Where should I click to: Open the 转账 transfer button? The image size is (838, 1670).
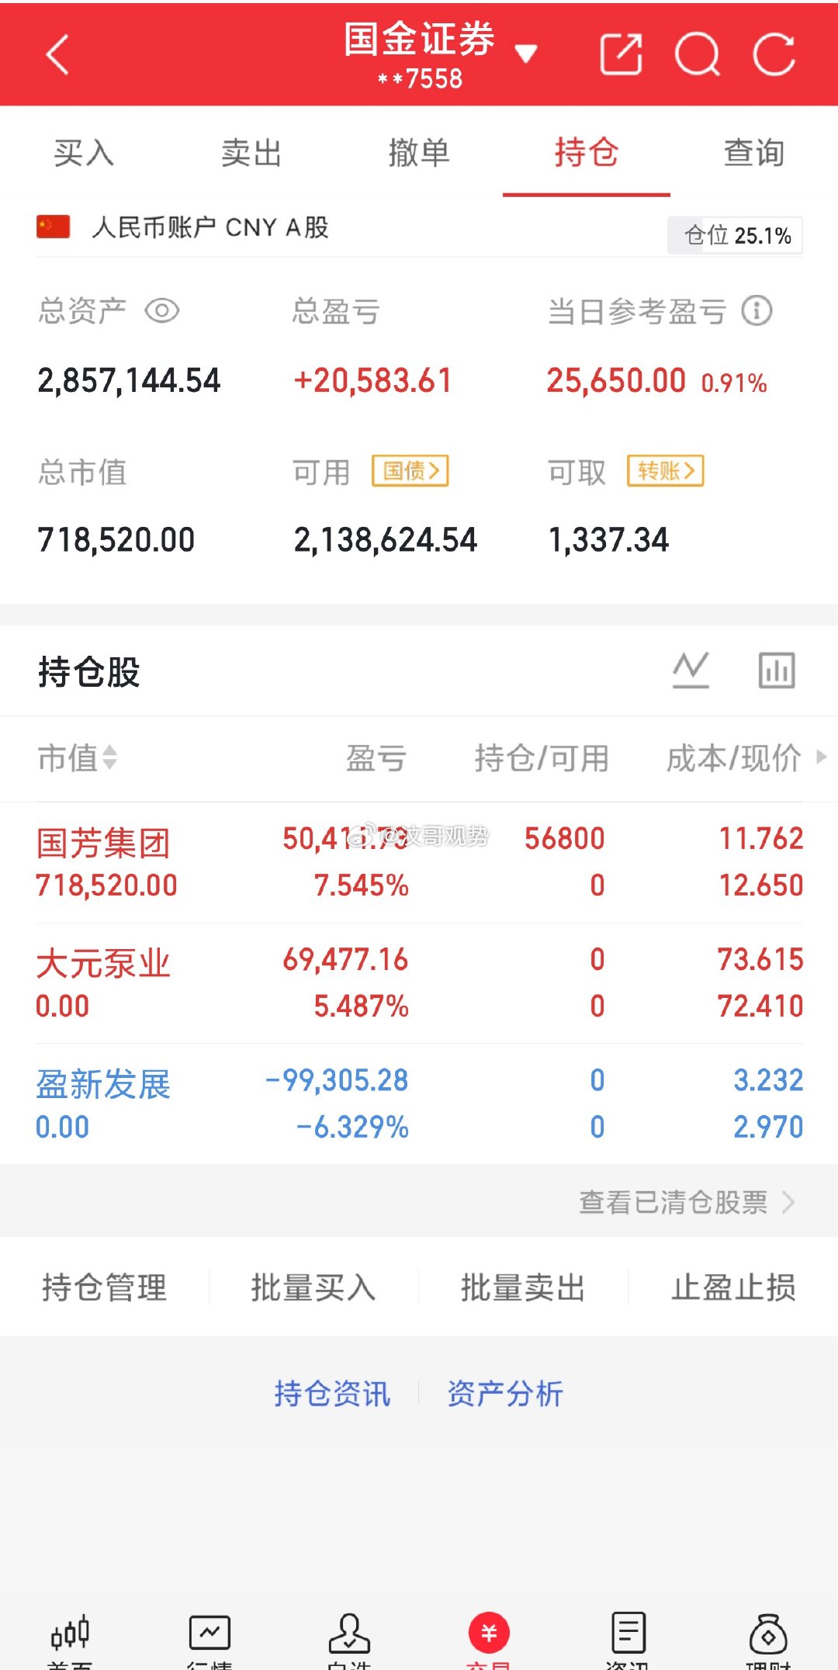[x=666, y=471]
